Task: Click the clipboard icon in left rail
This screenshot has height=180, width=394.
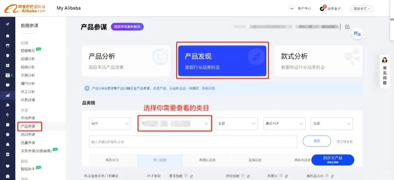Action: coord(8,125)
